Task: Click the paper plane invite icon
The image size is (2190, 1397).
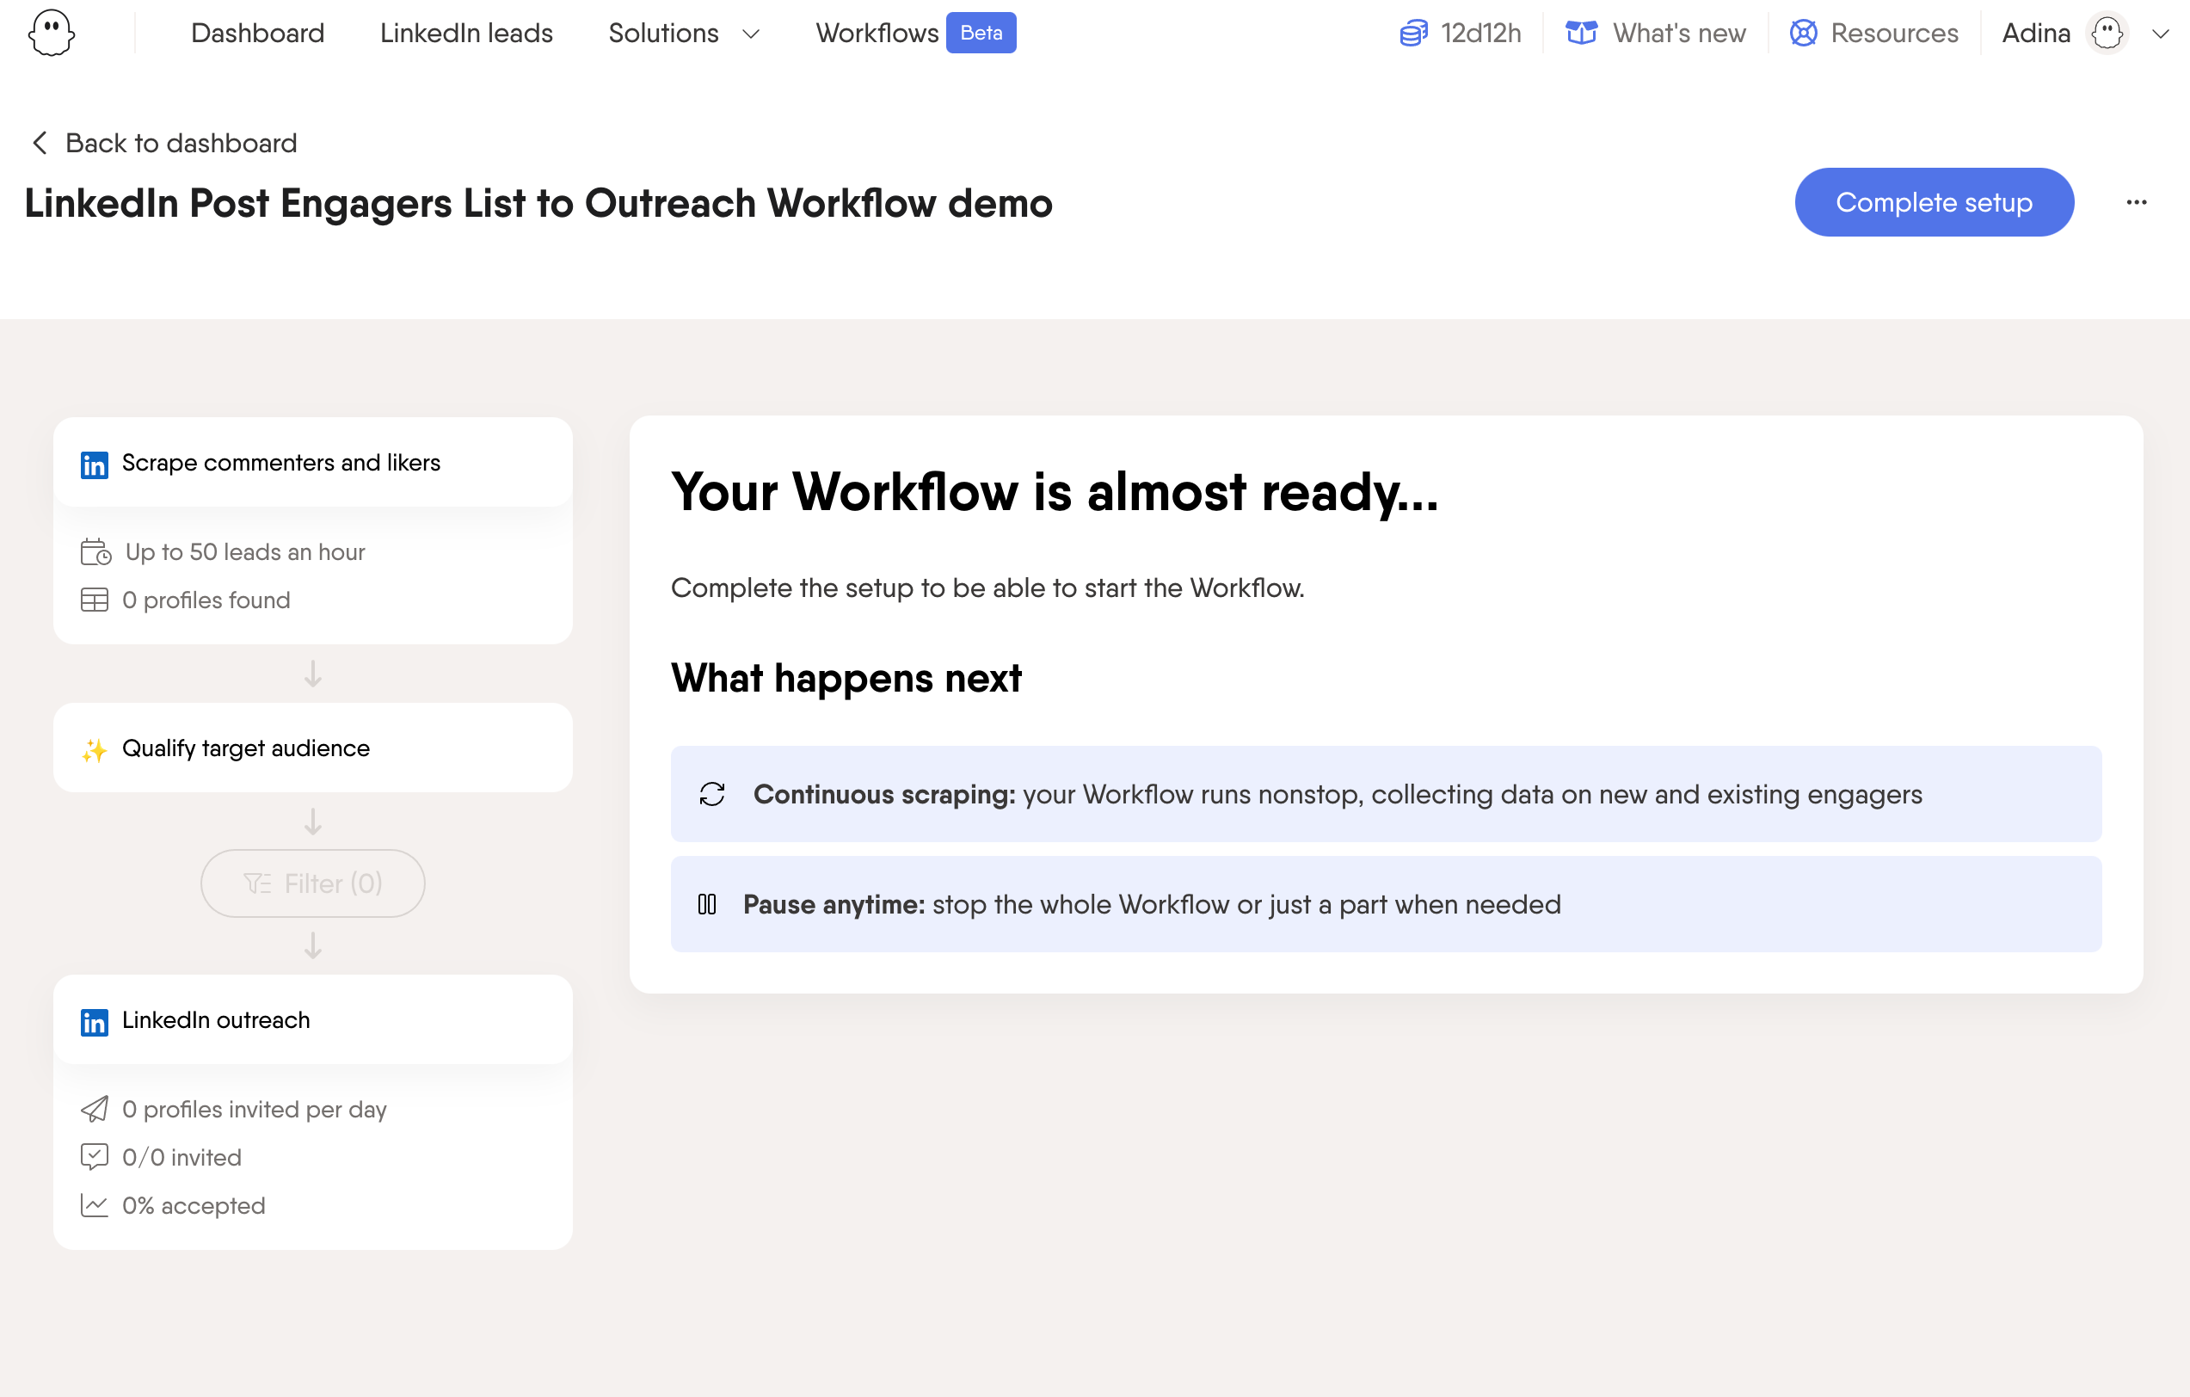Action: 95,1109
